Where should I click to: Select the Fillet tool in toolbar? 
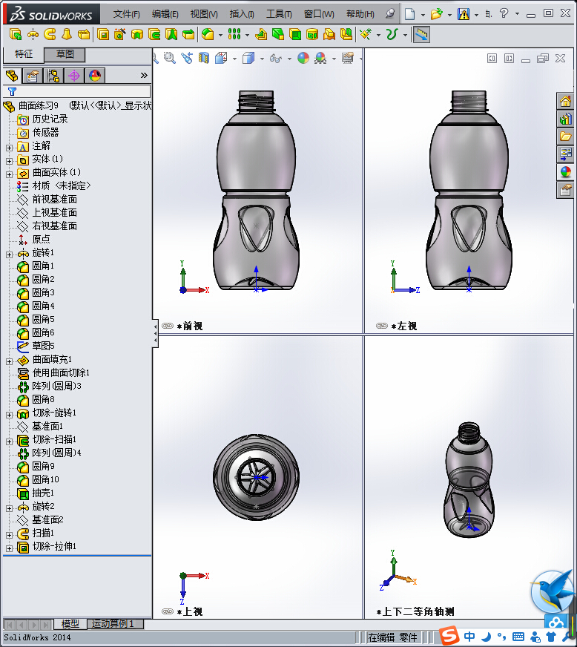point(208,34)
